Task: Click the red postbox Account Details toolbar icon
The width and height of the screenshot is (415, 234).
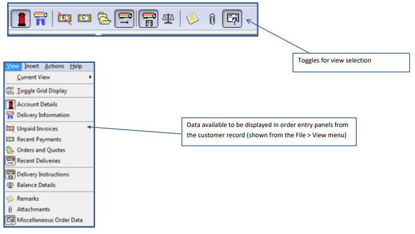Action: [21, 19]
